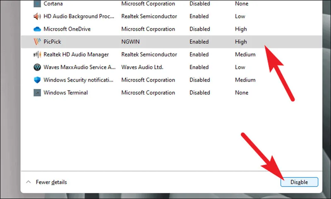
Task: Click the HD Audio Background Process speaker icon
Action: (37, 16)
